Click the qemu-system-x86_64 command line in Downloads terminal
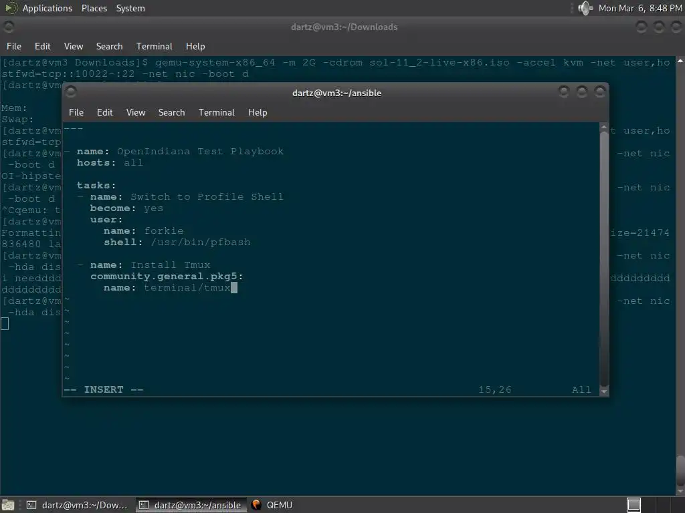 point(336,68)
